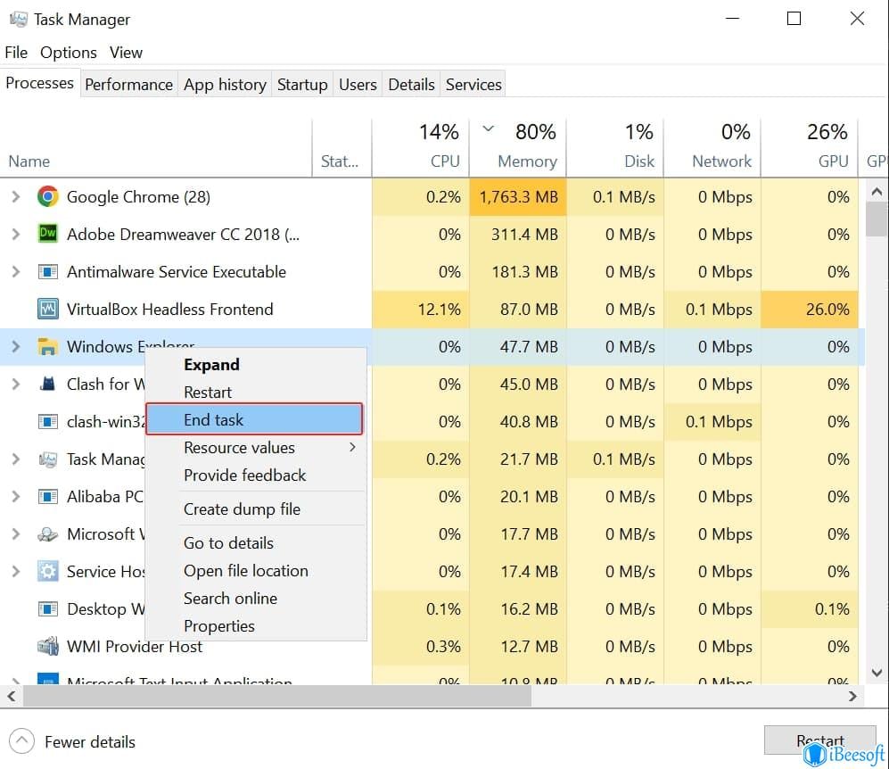889x769 pixels.
Task: Expand the Service Host process group
Action: pos(16,571)
